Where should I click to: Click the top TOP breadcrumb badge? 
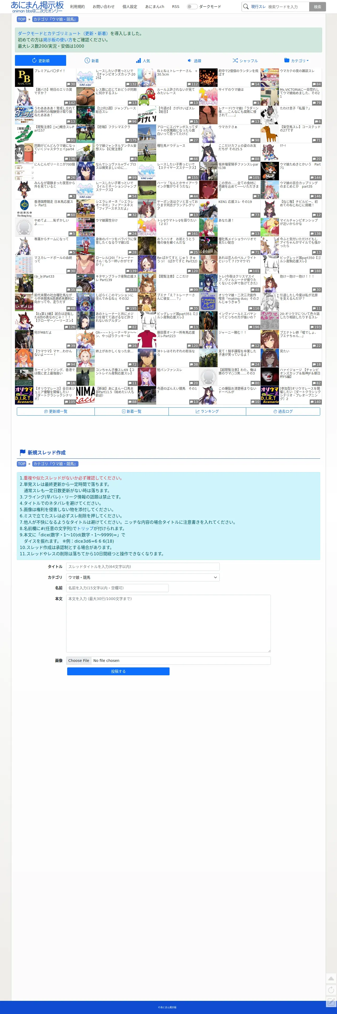coord(22,19)
